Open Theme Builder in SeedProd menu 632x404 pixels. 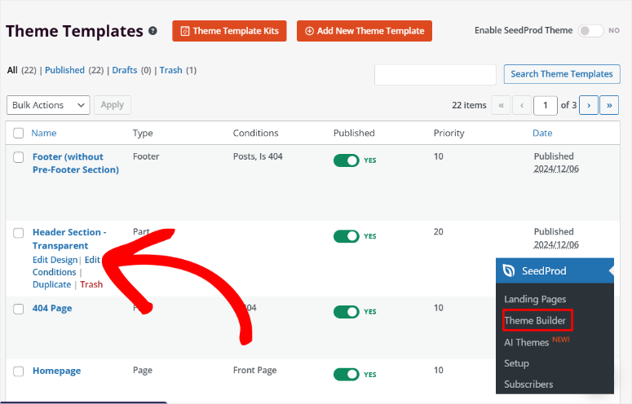coord(535,320)
